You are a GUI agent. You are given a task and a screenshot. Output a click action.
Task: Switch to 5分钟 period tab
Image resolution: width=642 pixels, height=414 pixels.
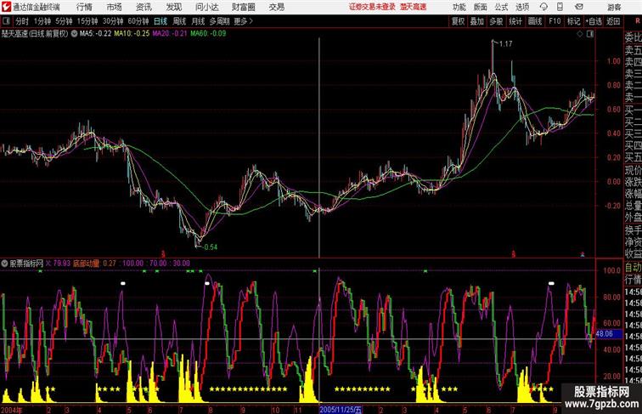(x=64, y=21)
